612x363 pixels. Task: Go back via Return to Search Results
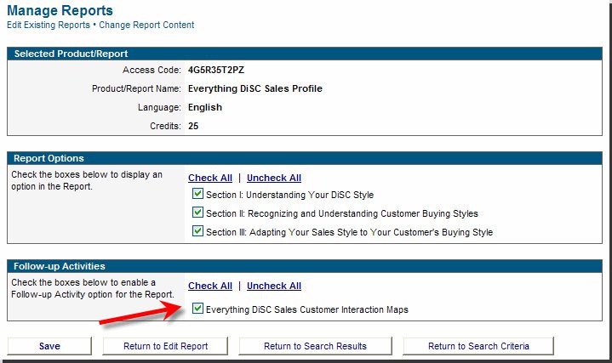tap(315, 346)
